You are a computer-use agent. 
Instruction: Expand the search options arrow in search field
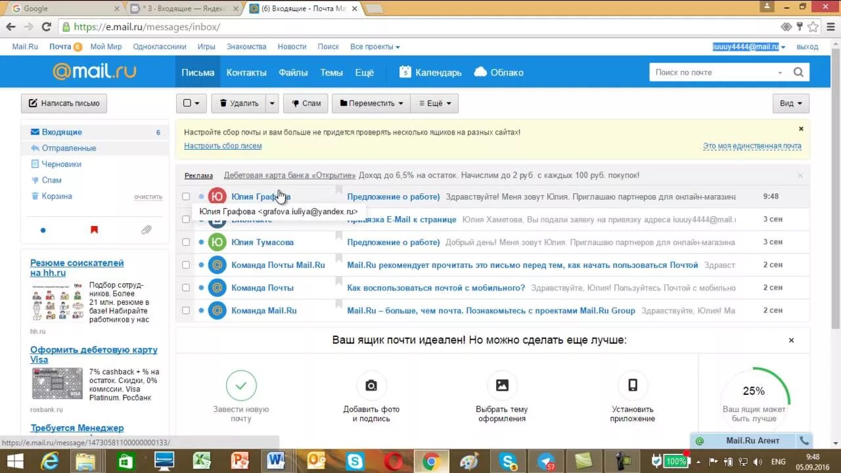coord(780,72)
